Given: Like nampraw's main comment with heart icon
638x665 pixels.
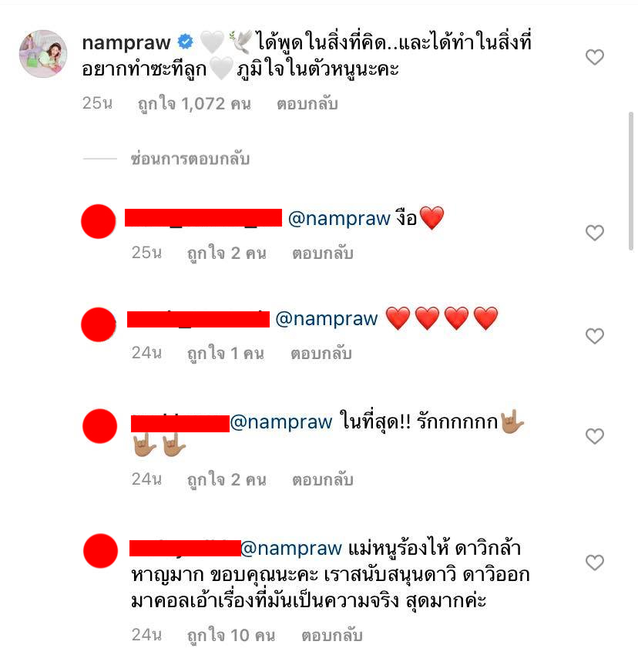Looking at the screenshot, I should click(595, 57).
